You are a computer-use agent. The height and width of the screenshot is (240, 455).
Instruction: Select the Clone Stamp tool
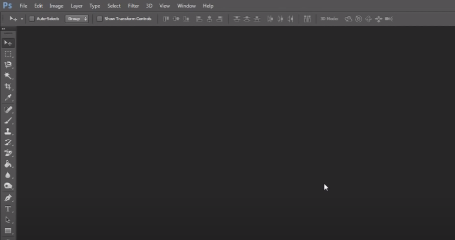[x=8, y=131]
